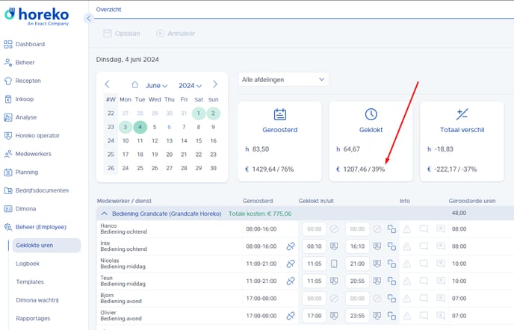Open the Analyse section
The width and height of the screenshot is (514, 330).
click(x=20, y=117)
